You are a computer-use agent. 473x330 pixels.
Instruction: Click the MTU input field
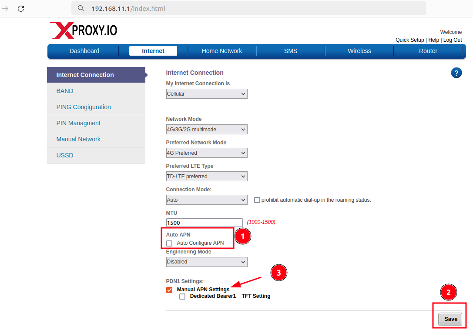tap(204, 223)
